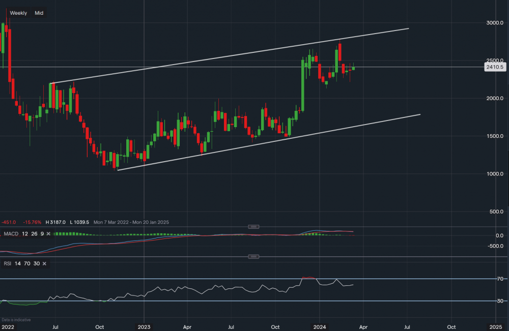Screen dimensions: 509x331
Task: Click the 'Data is indicative' notice
Action: [16, 320]
